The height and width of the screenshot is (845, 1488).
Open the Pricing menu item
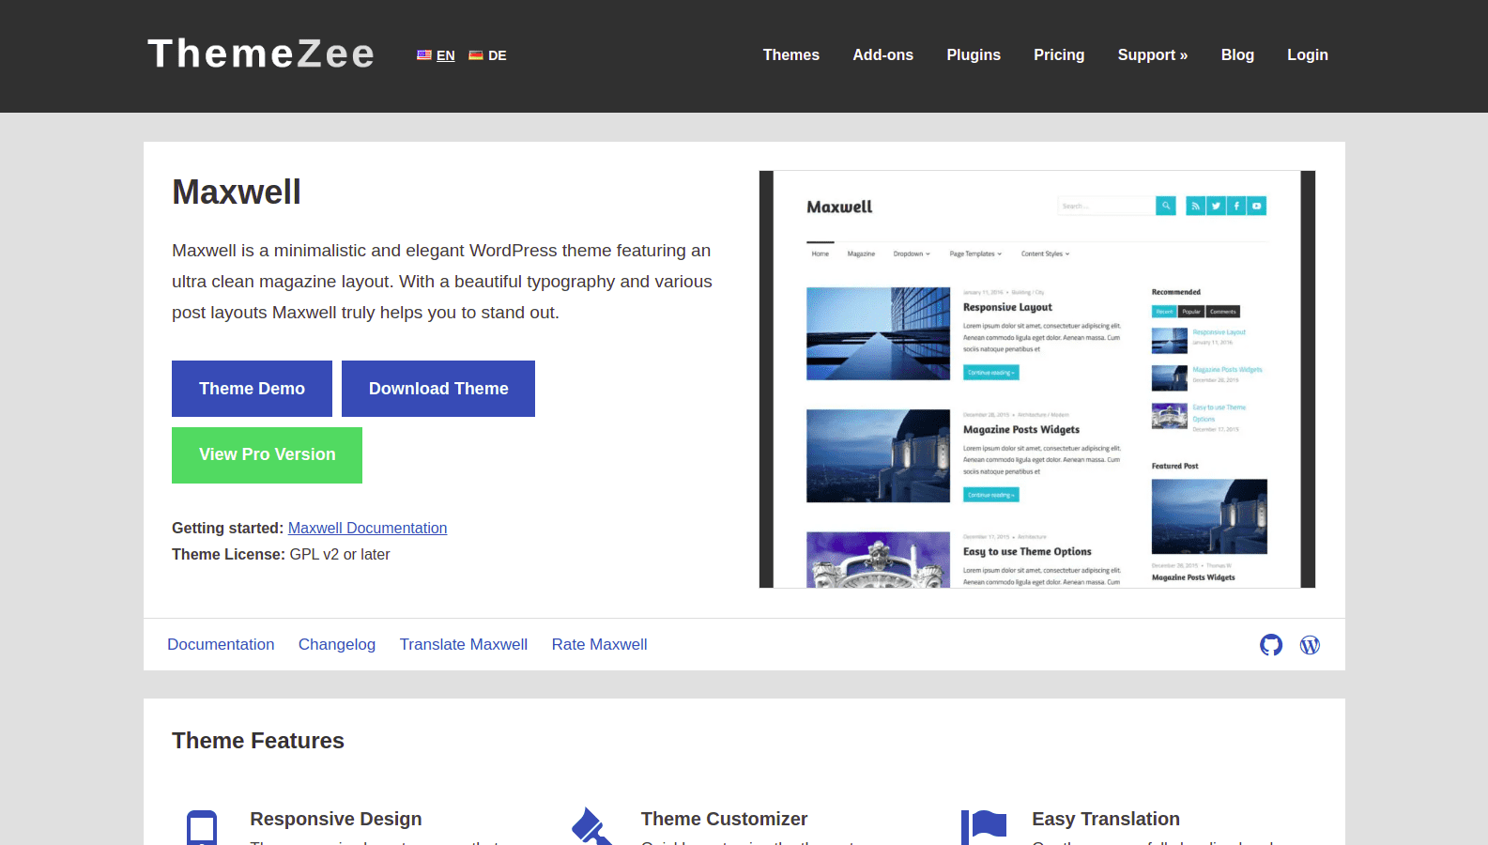click(1059, 55)
